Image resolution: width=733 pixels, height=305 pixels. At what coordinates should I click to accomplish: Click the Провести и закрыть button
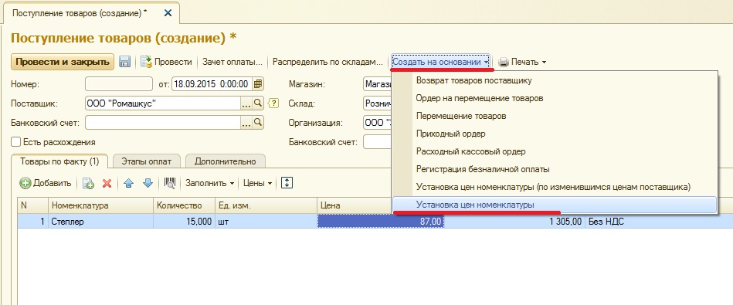coord(62,62)
